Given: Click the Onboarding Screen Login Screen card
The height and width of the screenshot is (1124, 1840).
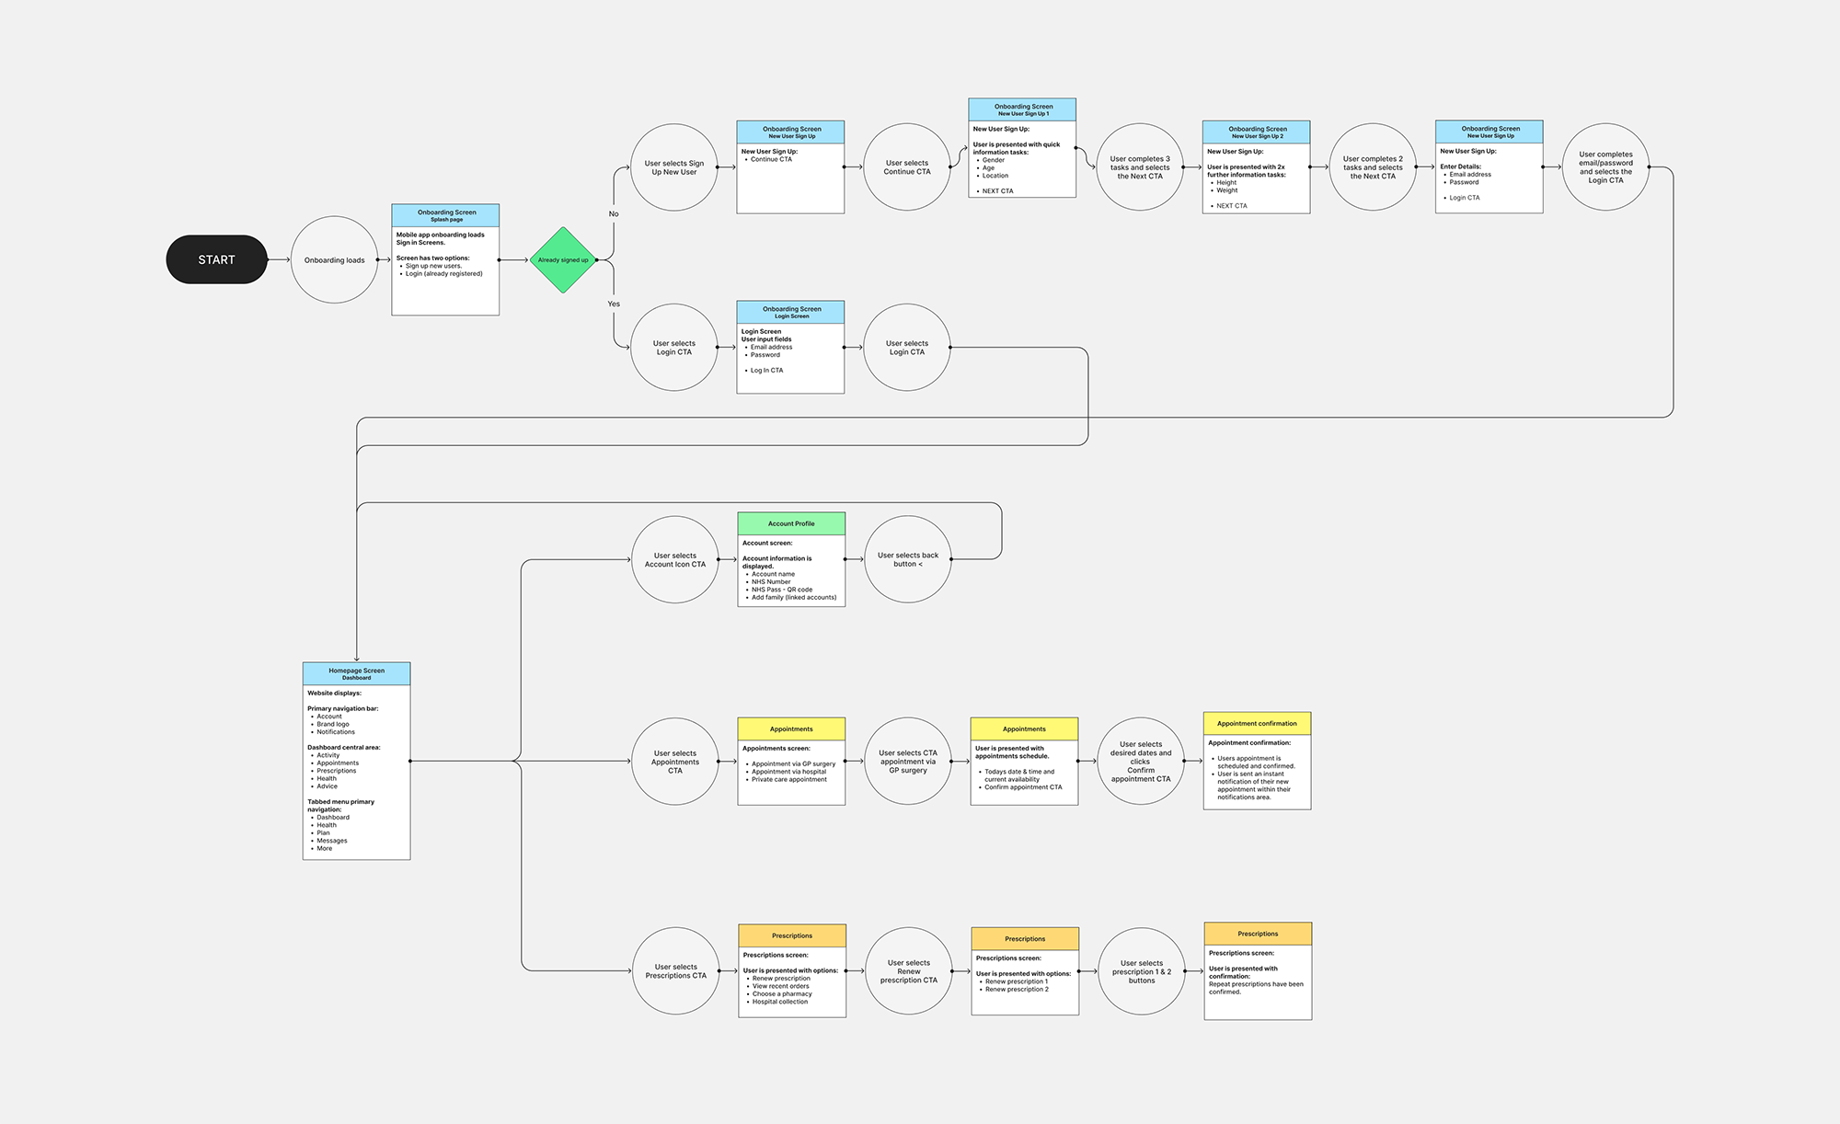Looking at the screenshot, I should 790,347.
